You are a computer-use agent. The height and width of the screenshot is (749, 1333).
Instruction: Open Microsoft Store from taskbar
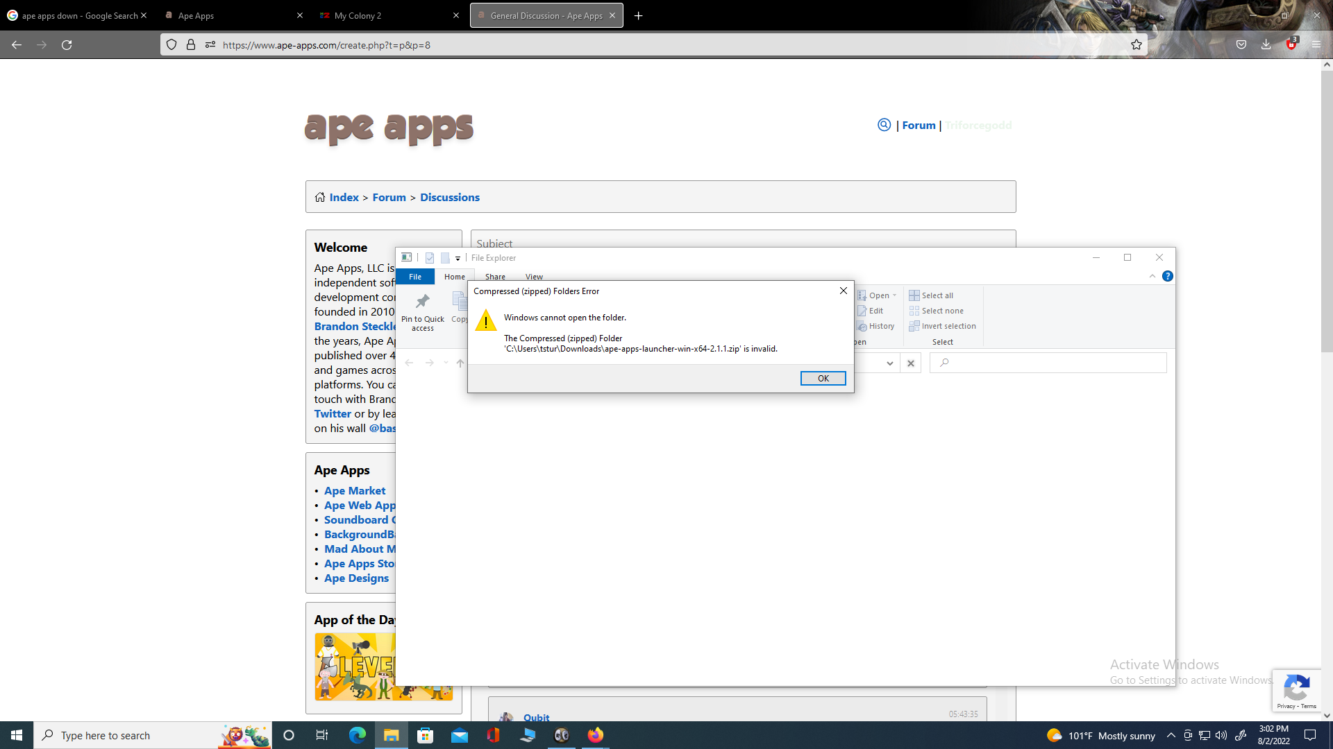coord(425,735)
